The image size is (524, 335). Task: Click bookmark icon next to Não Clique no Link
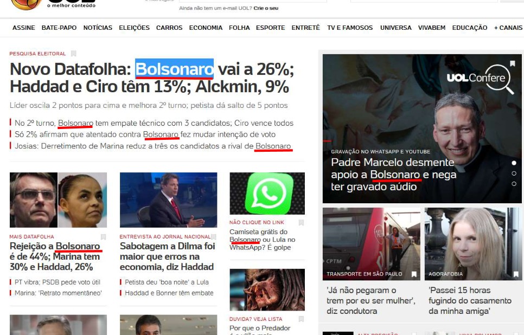(x=301, y=222)
